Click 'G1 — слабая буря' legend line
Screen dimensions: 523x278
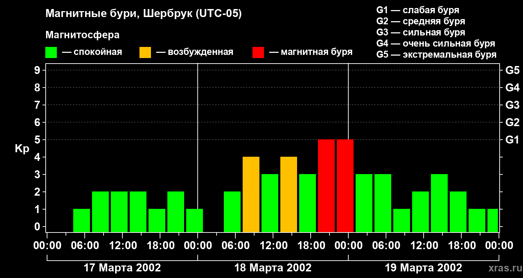click(x=418, y=10)
